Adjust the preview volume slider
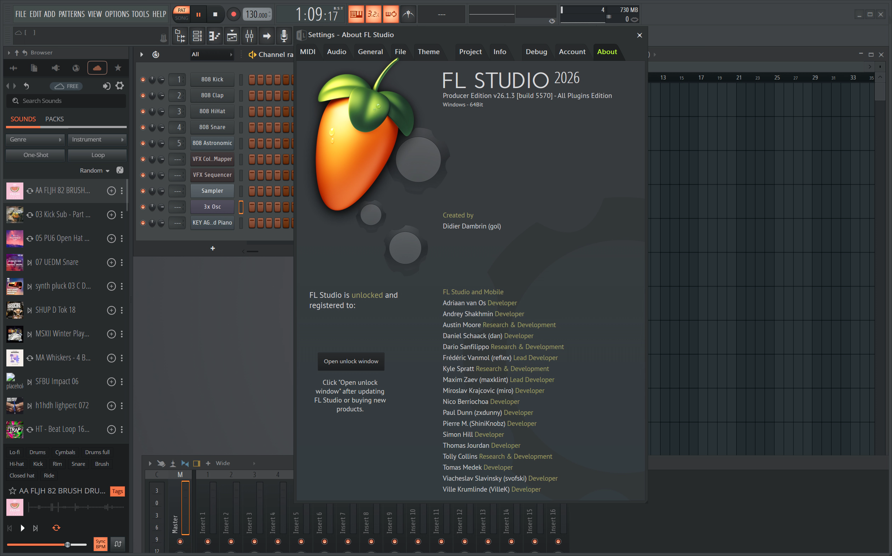Screen dimensions: 892x556 [x=46, y=545]
